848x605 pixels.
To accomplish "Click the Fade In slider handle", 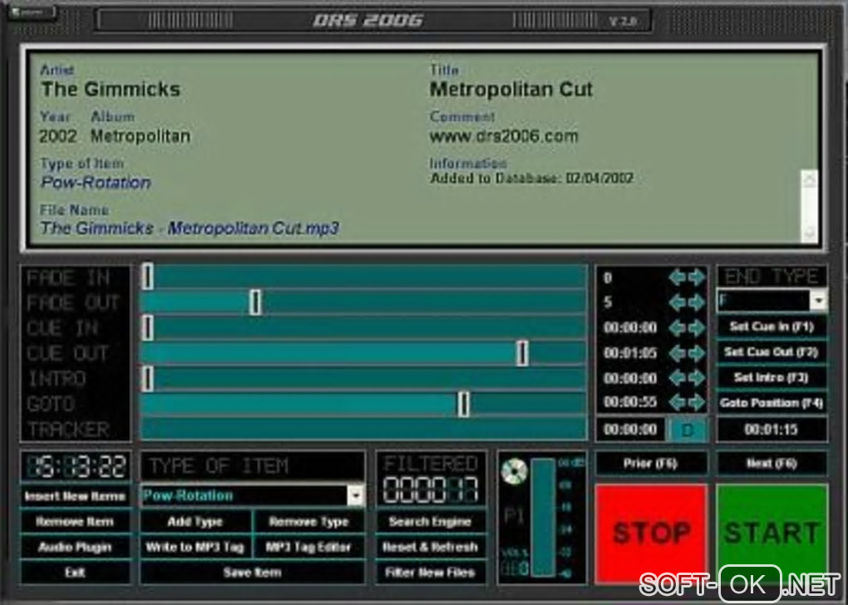I will click(x=148, y=277).
